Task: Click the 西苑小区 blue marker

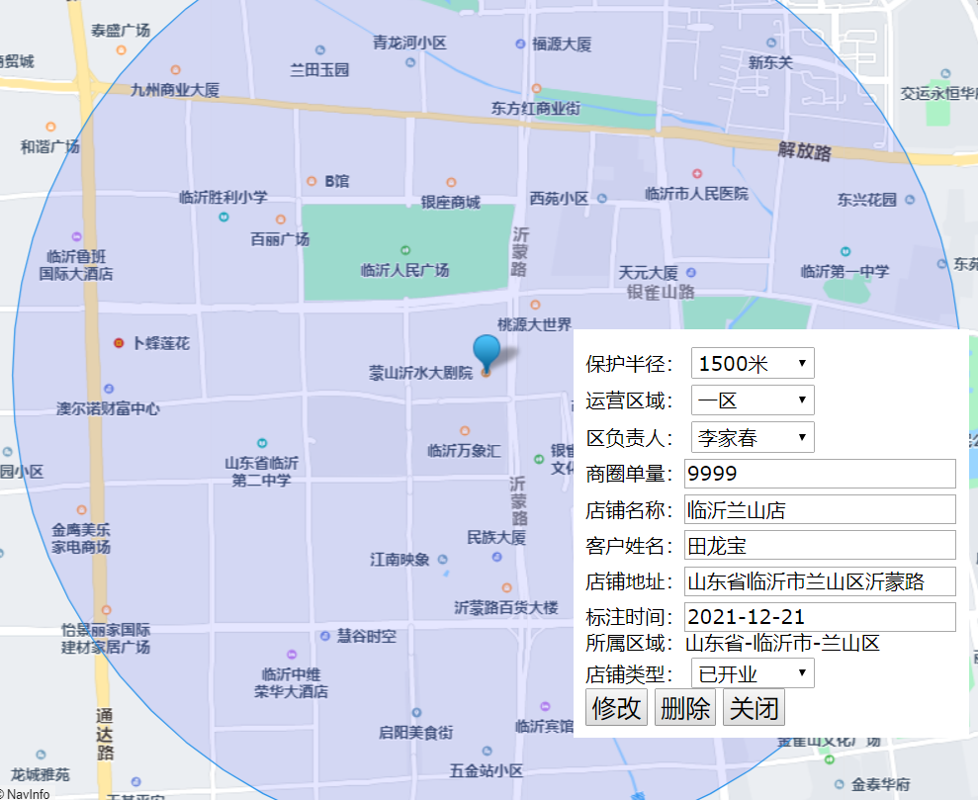Action: coord(602,199)
